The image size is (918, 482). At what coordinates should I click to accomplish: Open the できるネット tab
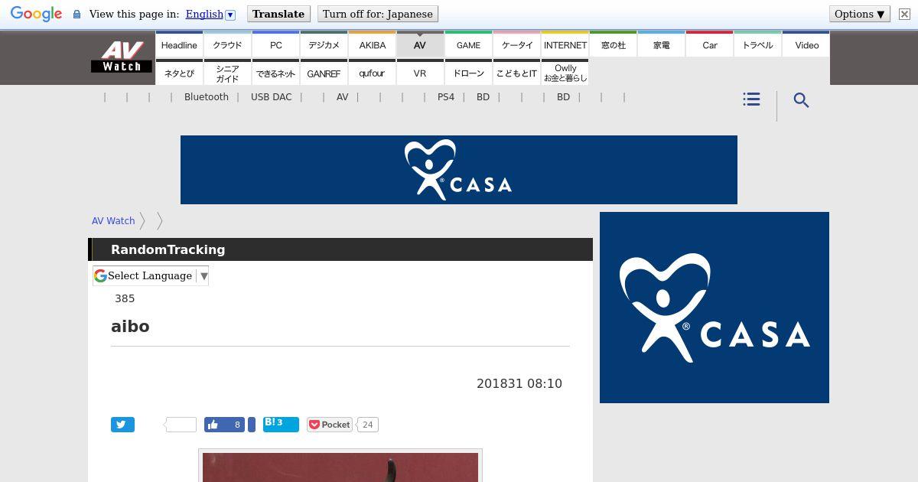(275, 73)
